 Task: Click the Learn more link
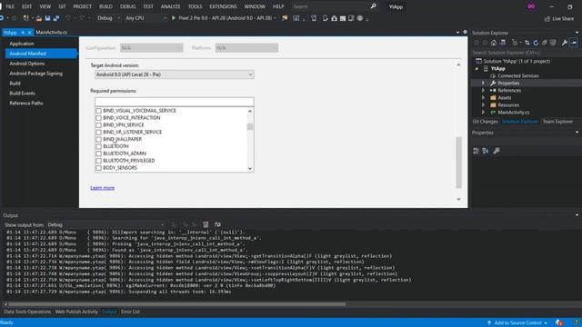tap(103, 188)
